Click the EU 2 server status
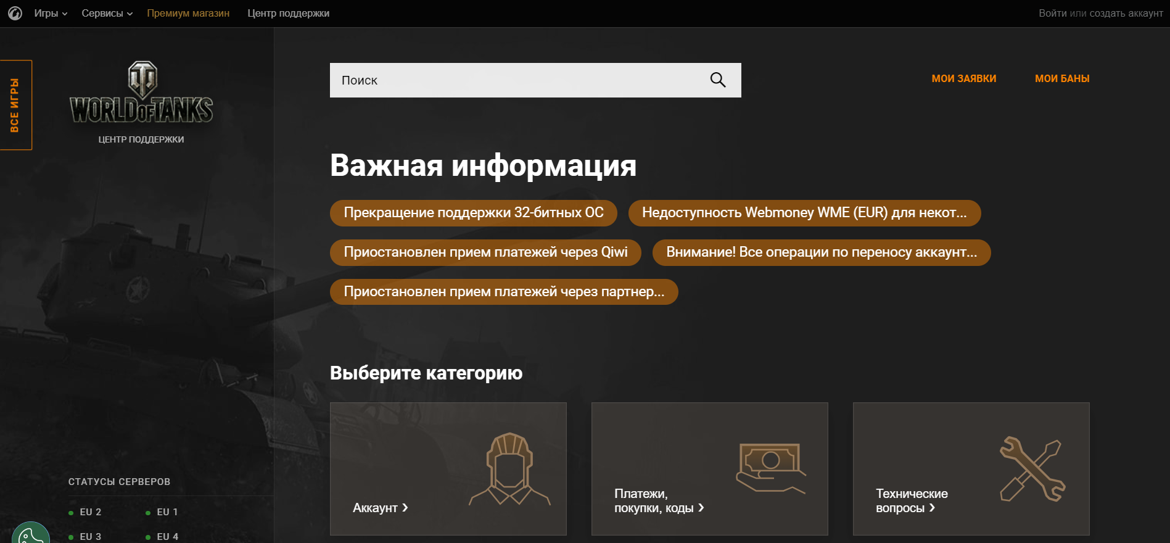Screen dimensions: 1170x543 point(86,512)
